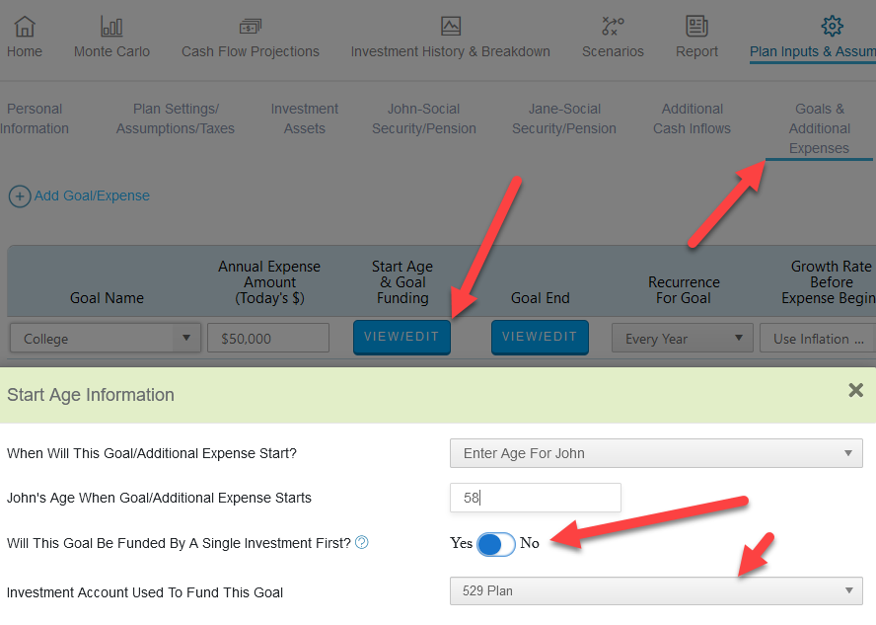Click the Home house icon
876x625 pixels.
[25, 26]
